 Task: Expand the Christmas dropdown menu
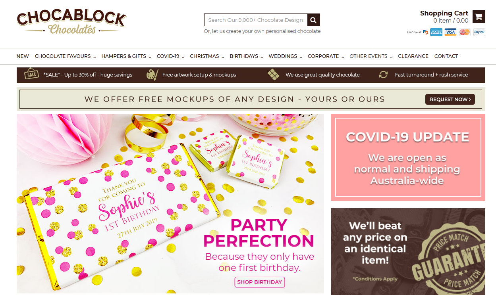207,56
